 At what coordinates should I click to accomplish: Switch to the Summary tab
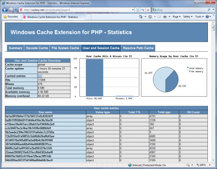16,48
